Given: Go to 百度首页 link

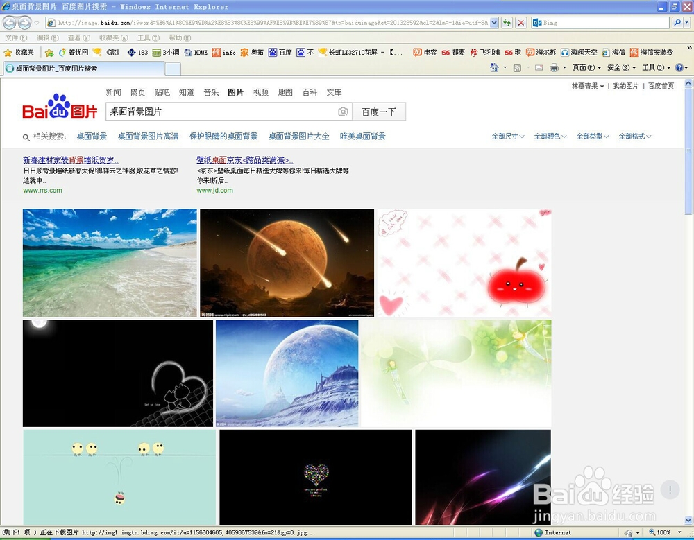Looking at the screenshot, I should (x=661, y=86).
